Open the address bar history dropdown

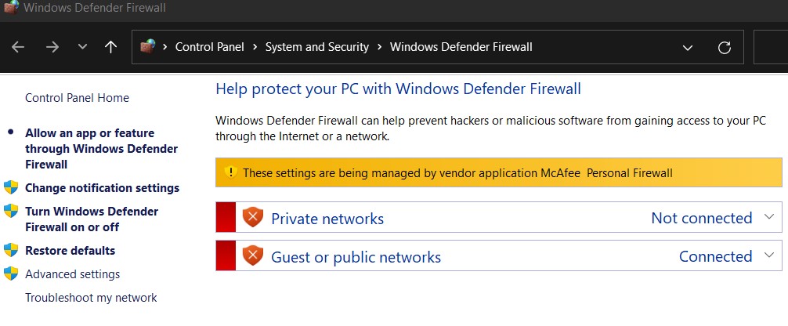(x=688, y=47)
